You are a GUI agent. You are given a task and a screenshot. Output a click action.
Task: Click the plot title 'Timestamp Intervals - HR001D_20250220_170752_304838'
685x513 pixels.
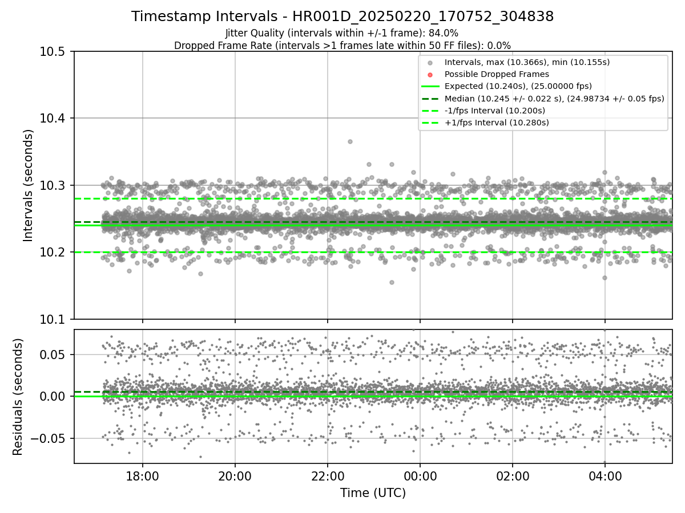342,17
